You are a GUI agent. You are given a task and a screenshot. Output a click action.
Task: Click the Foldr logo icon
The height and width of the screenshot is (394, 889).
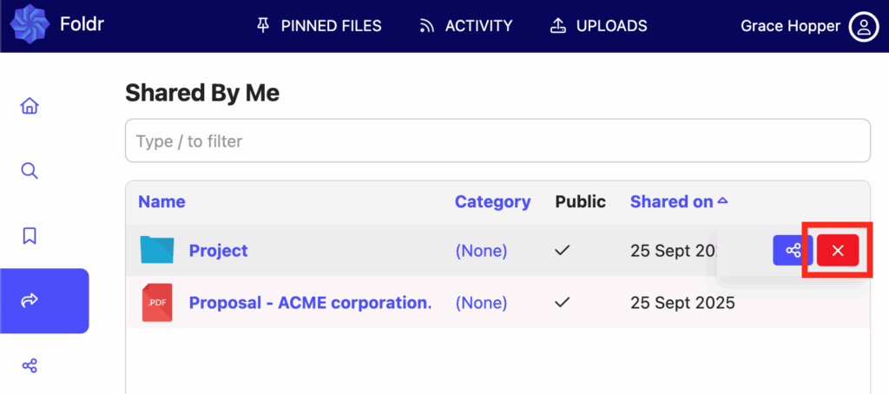pos(25,26)
